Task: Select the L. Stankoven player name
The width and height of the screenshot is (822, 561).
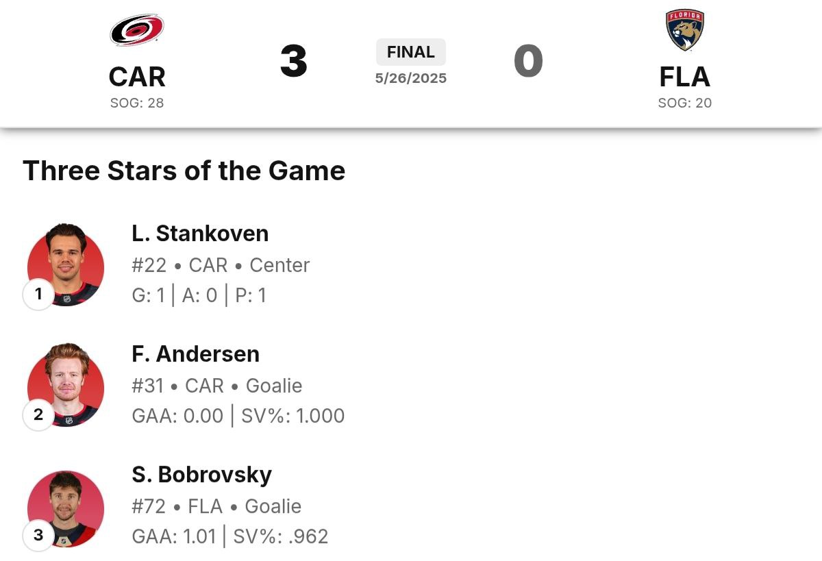Action: [200, 234]
